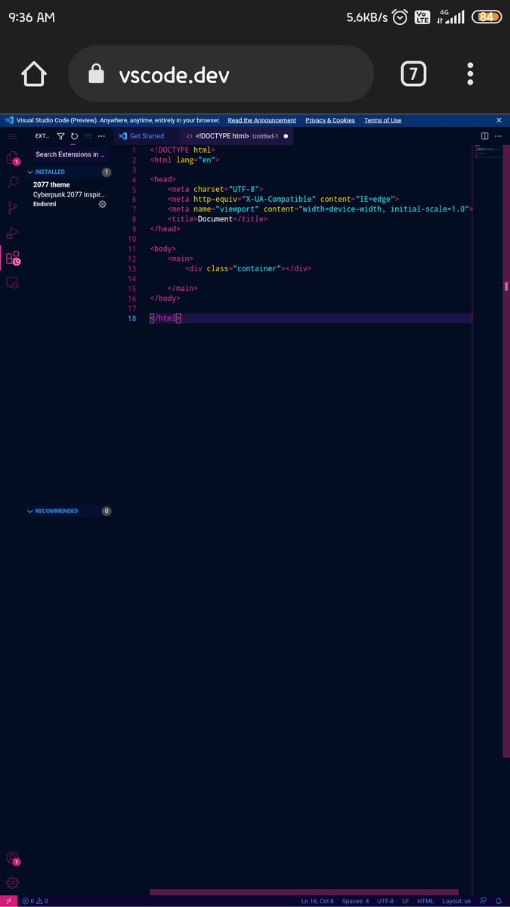The width and height of the screenshot is (510, 907).
Task: Open manage gear for 2077 theme extension
Action: tap(103, 204)
